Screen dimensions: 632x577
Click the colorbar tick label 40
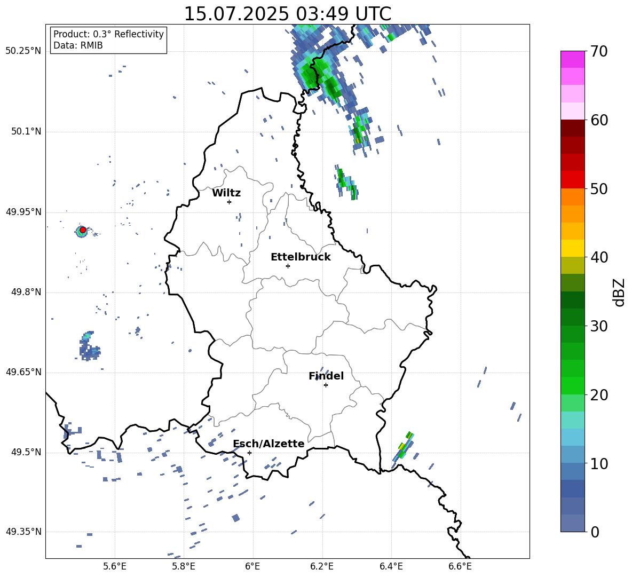pyautogui.click(x=599, y=257)
